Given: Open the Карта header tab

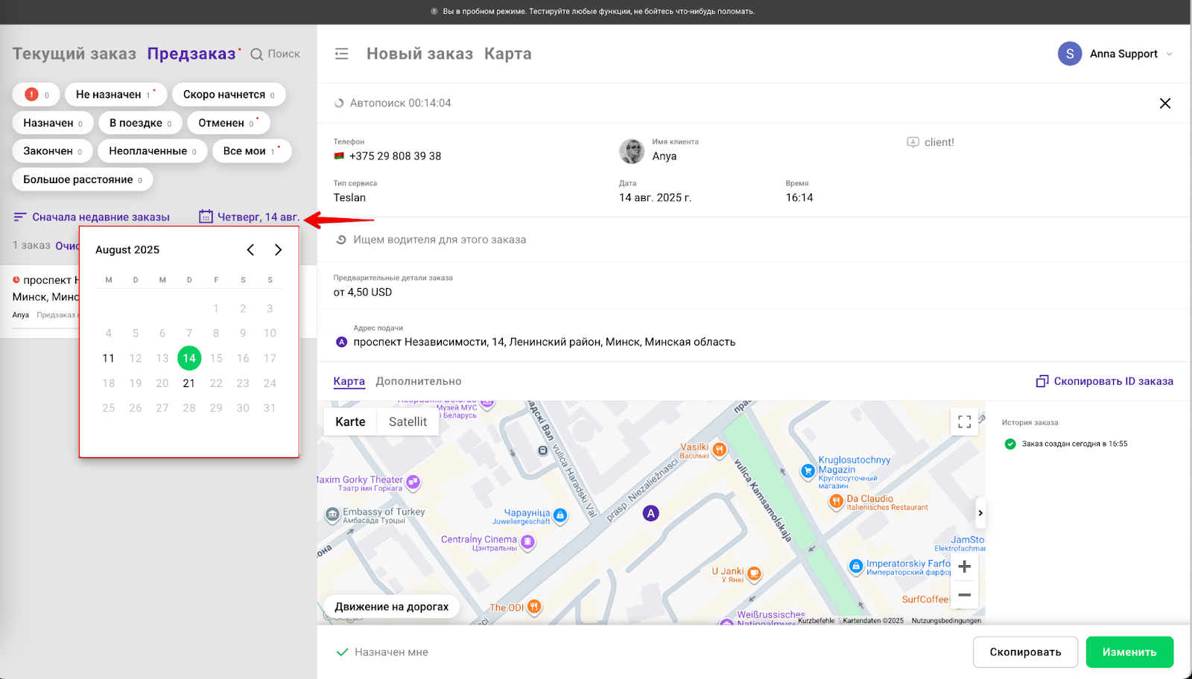Looking at the screenshot, I should 508,54.
